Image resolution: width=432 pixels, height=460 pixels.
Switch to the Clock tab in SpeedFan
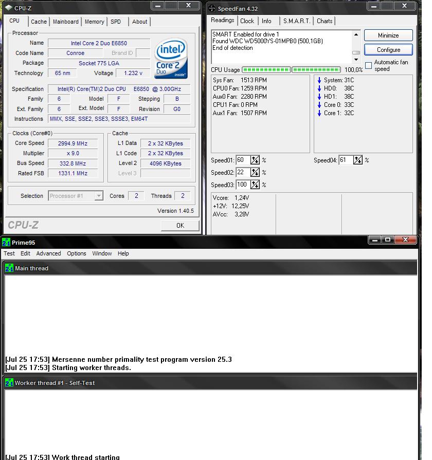[247, 21]
